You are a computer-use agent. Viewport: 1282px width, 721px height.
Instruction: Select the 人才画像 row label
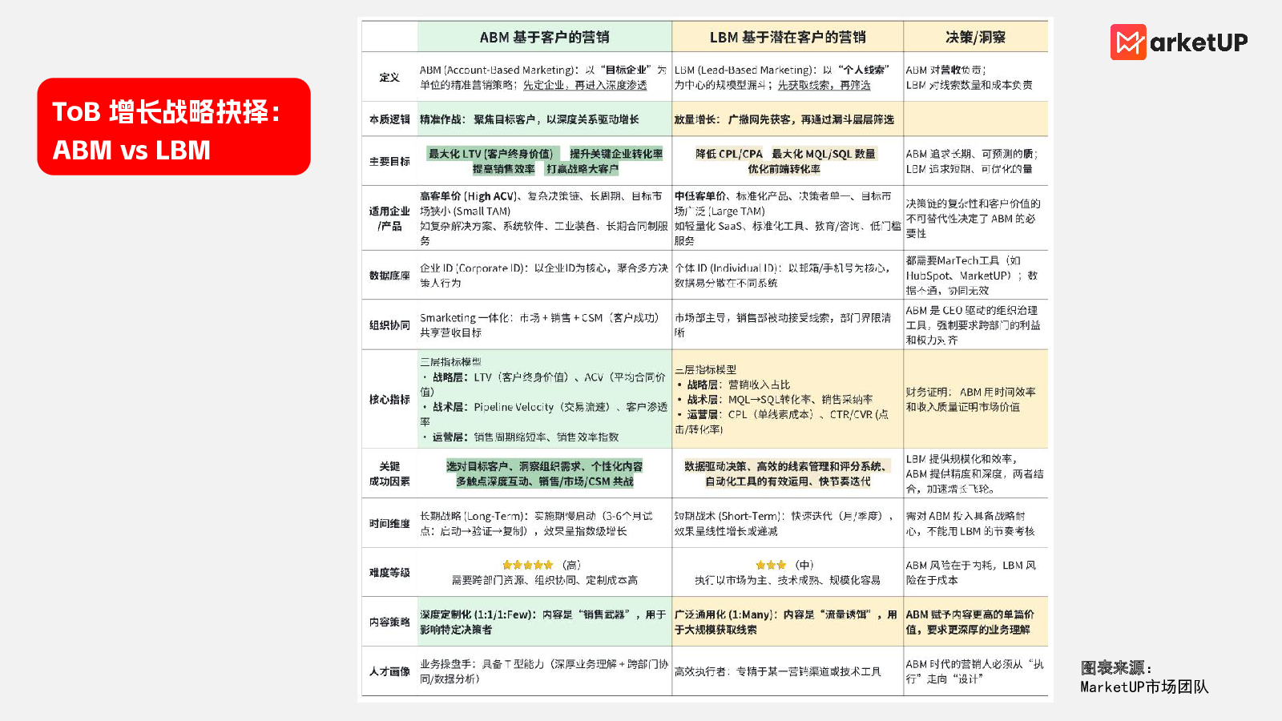pyautogui.click(x=389, y=671)
